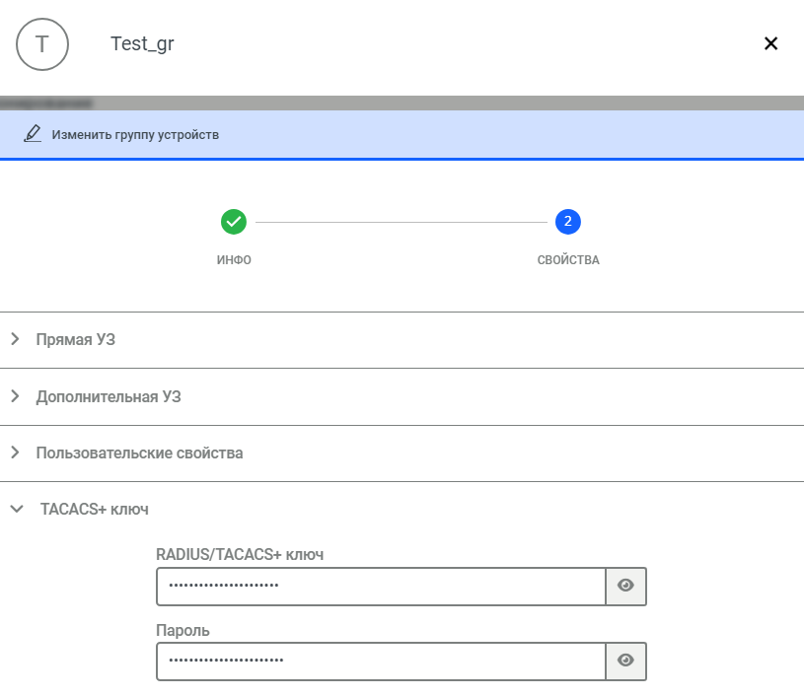Screen dimensions: 804x697
Task: Click the pencil edit icon
Action: pos(33,134)
